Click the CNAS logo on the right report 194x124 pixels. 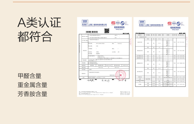pyautogui.click(x=179, y=23)
